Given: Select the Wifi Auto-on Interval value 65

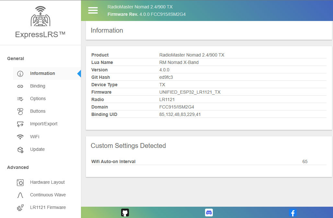Looking at the screenshot, I should [304, 161].
